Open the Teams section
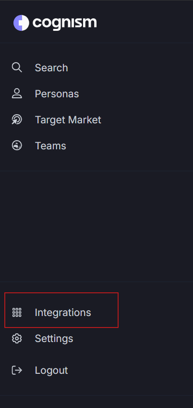Image resolution: width=193 pixels, height=408 pixels. pos(50,145)
